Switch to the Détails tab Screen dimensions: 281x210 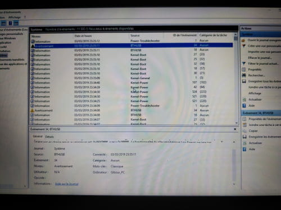(49, 137)
